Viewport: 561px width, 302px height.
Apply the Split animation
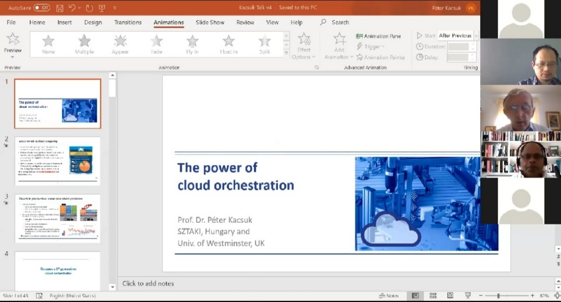click(265, 45)
